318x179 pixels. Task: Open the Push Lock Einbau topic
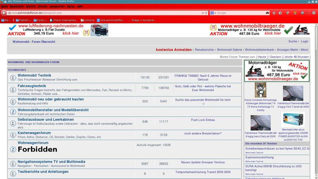click(203, 120)
